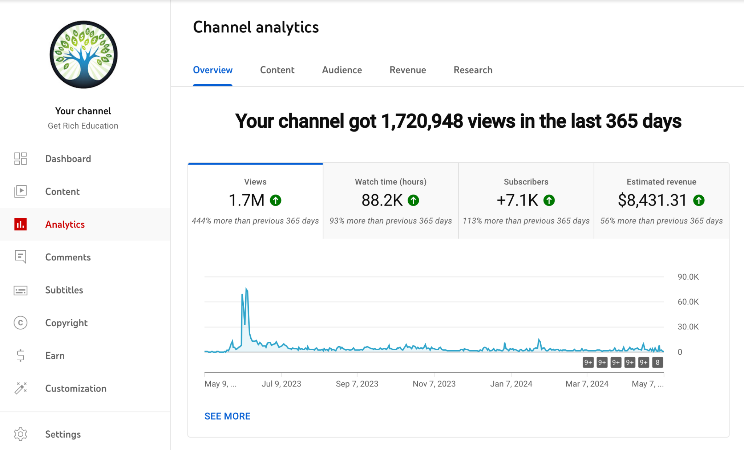Image resolution: width=744 pixels, height=450 pixels.
Task: Switch to the Audience tab
Action: (342, 70)
